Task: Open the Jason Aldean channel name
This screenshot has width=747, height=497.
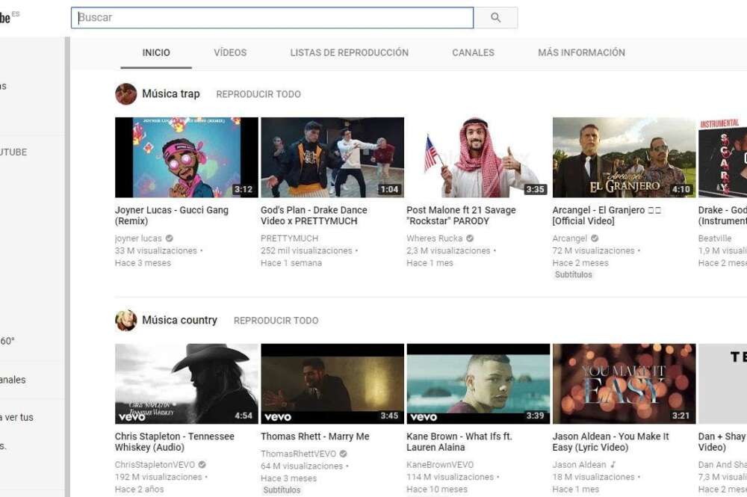Action: point(580,465)
